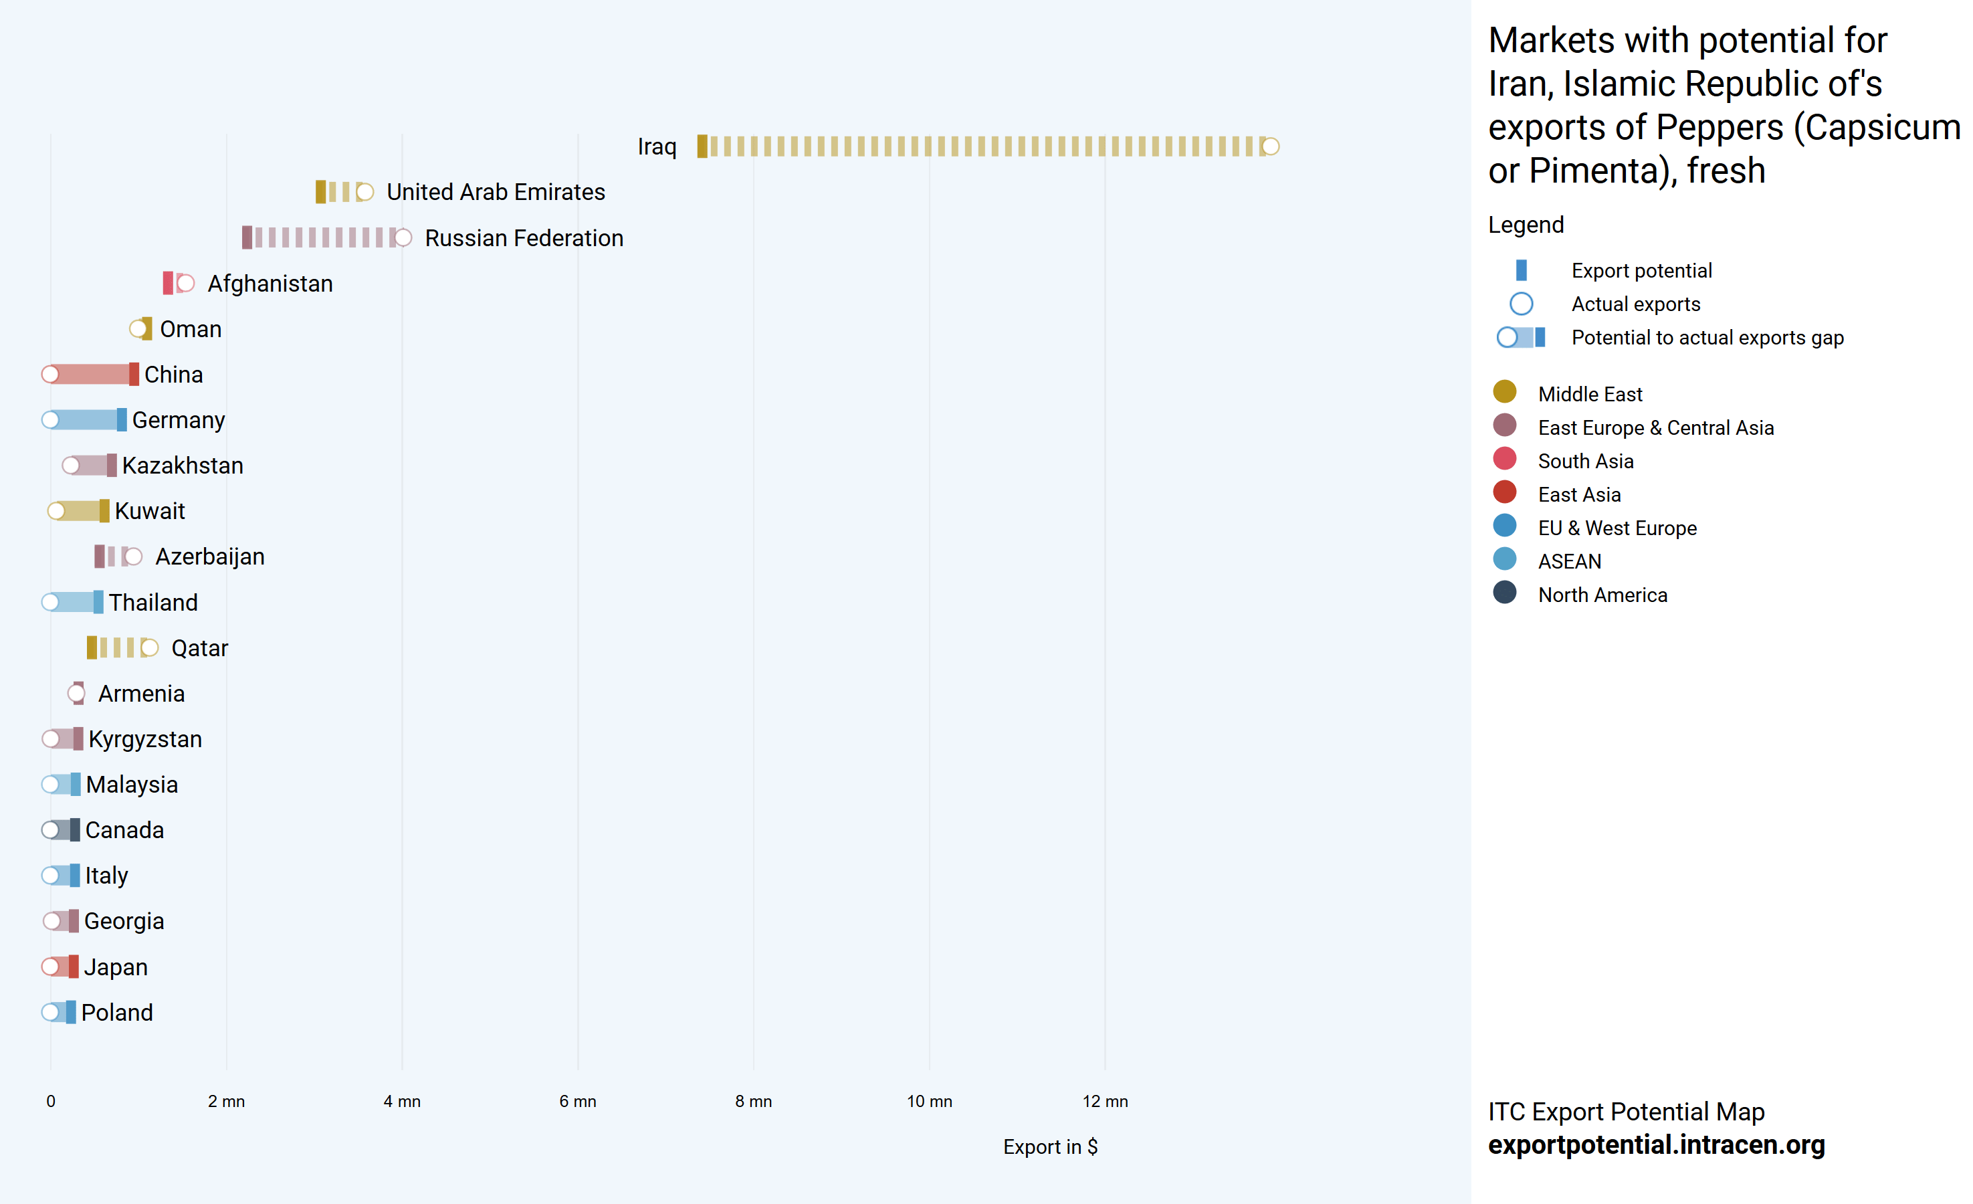
Task: Click the Actual exports legend circle icon
Action: click(x=1522, y=304)
